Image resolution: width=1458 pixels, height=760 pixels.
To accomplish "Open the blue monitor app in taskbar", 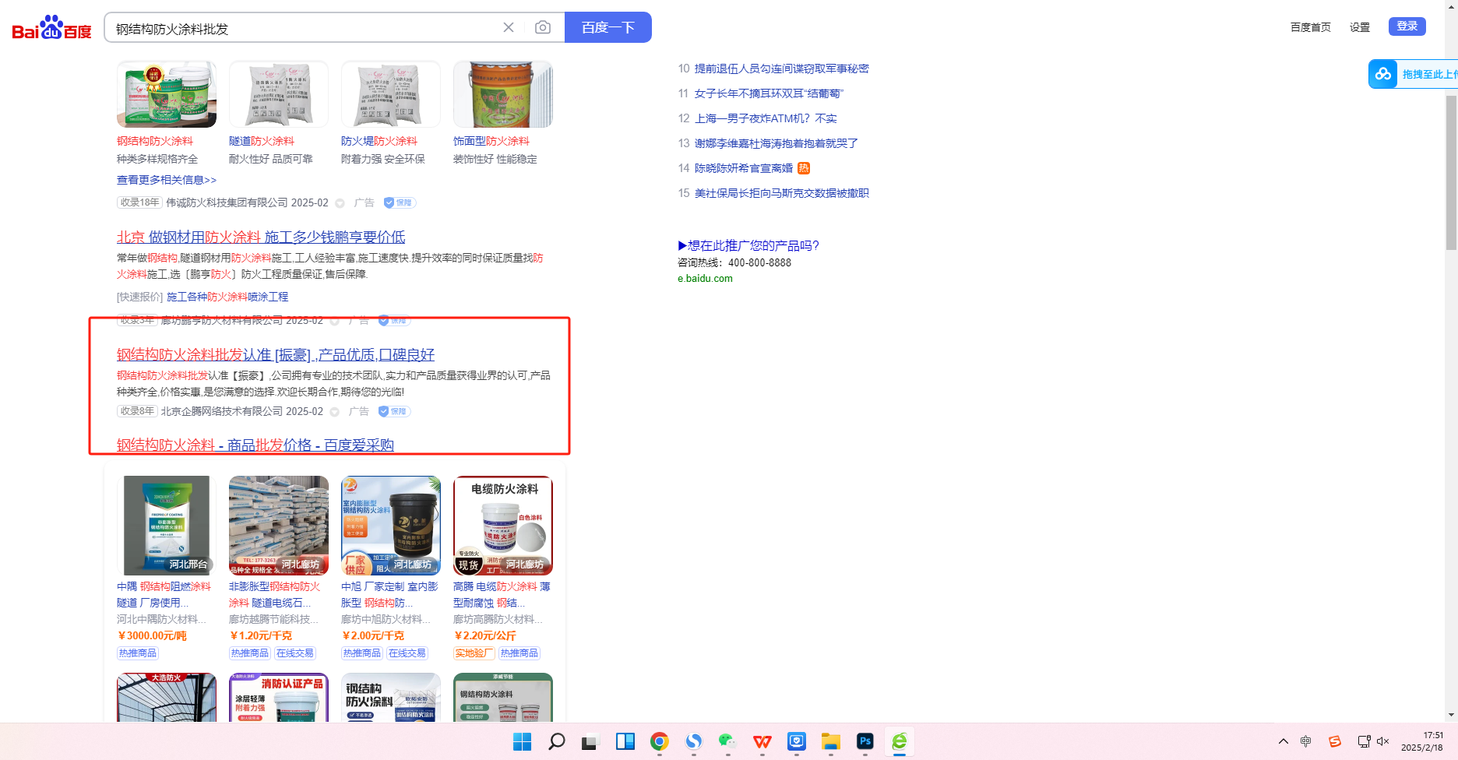I will (x=796, y=741).
